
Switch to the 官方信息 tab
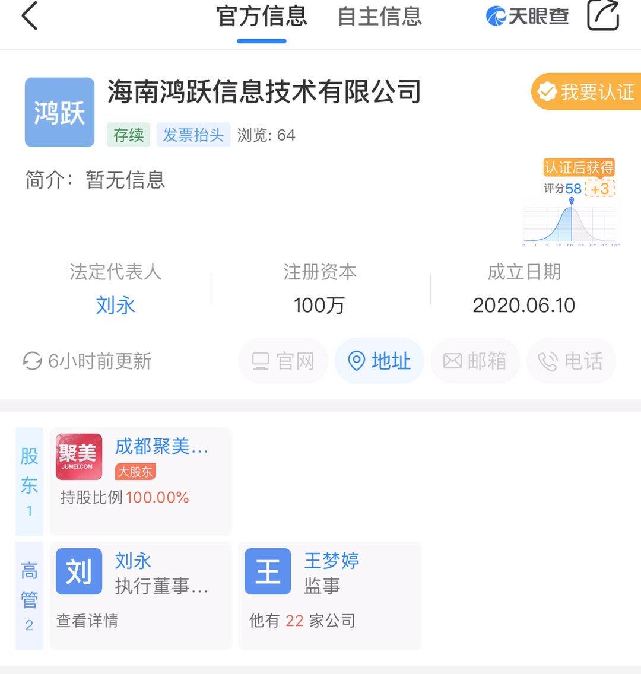click(x=261, y=17)
